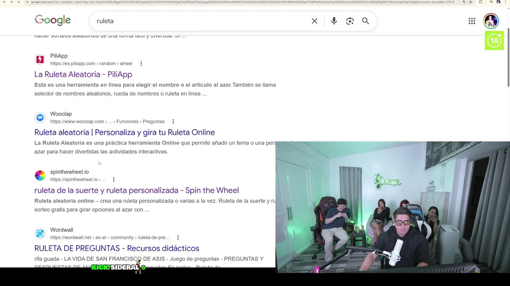Click the PiliApp site name

pos(59,56)
